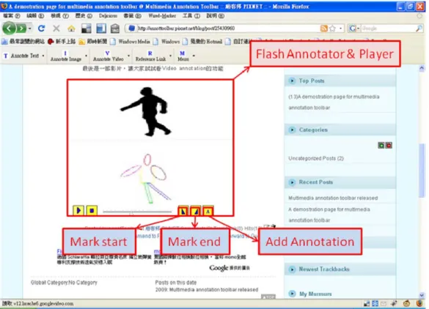Image resolution: width=429 pixels, height=309 pixels.
Task: Click into the Google search box
Action: point(387,28)
